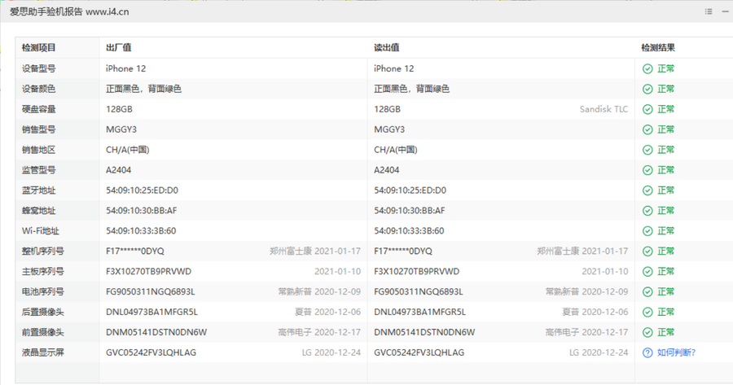This screenshot has height=385, width=733.
Task: Select the 销售地区 row label
Action: pyautogui.click(x=39, y=150)
